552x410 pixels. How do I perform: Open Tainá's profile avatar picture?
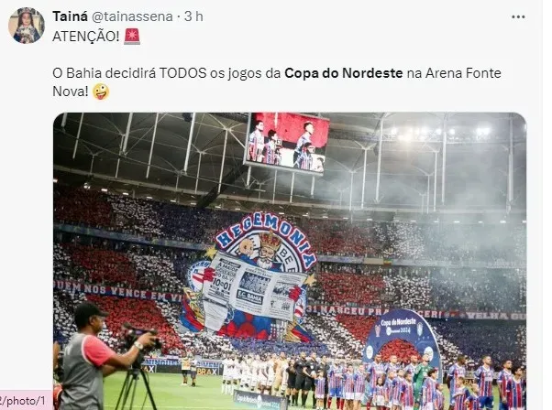[27, 26]
